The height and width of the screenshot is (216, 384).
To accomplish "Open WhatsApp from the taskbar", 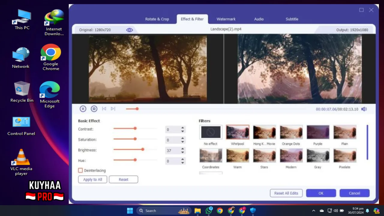I will tap(209, 211).
